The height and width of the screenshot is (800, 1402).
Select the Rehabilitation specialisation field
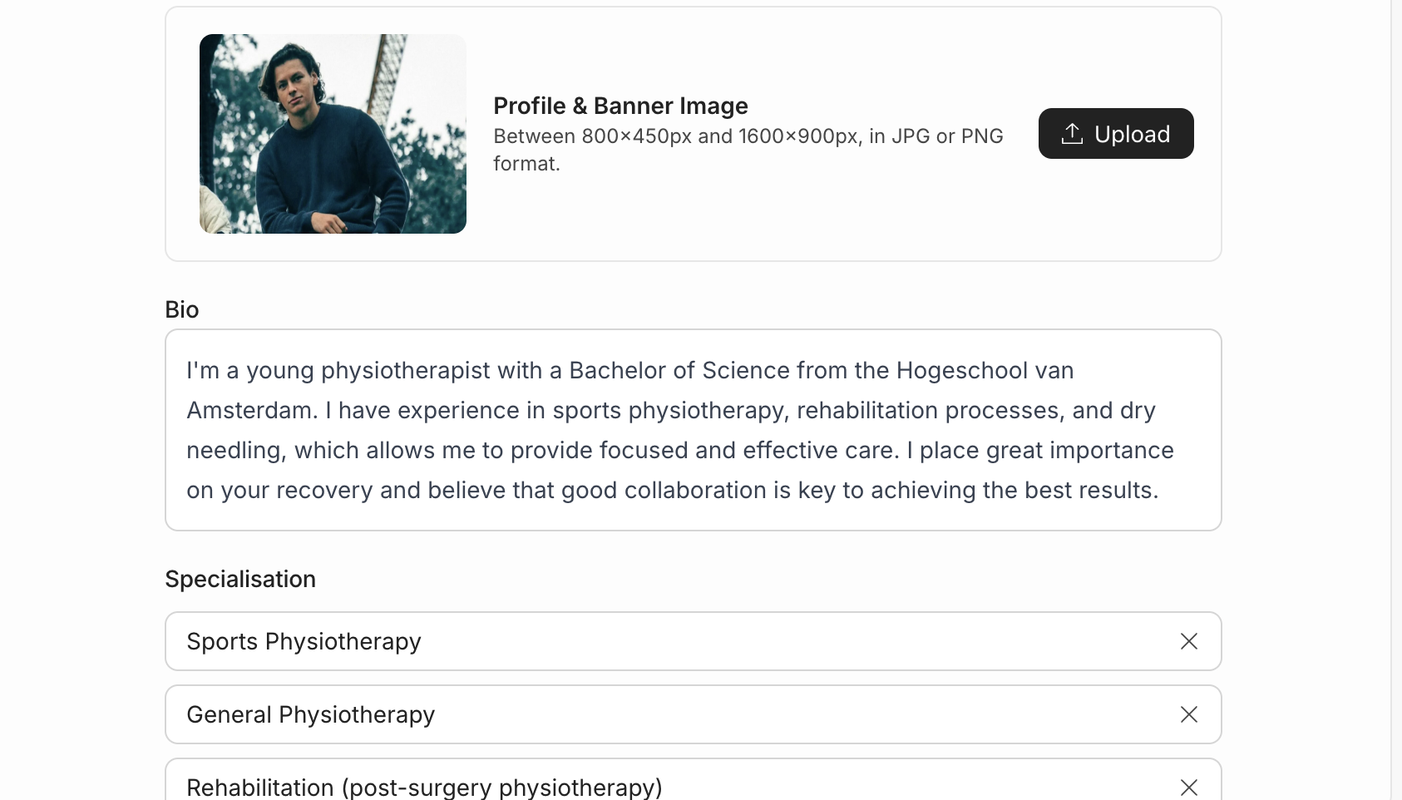tap(694, 780)
